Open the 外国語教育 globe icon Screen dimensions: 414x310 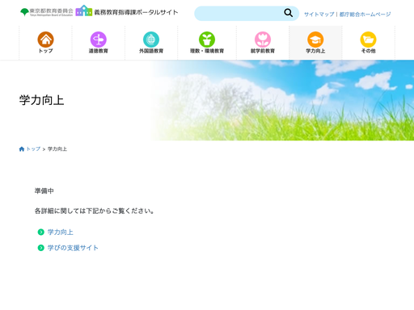coord(151,40)
